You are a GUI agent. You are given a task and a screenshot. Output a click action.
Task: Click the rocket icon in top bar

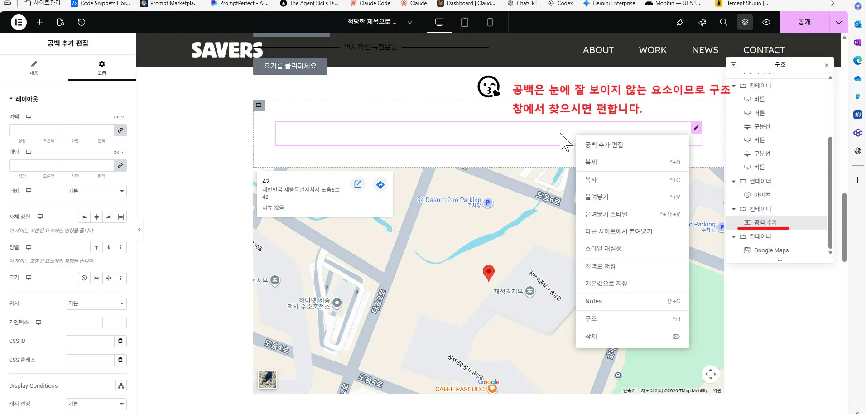[x=680, y=22]
